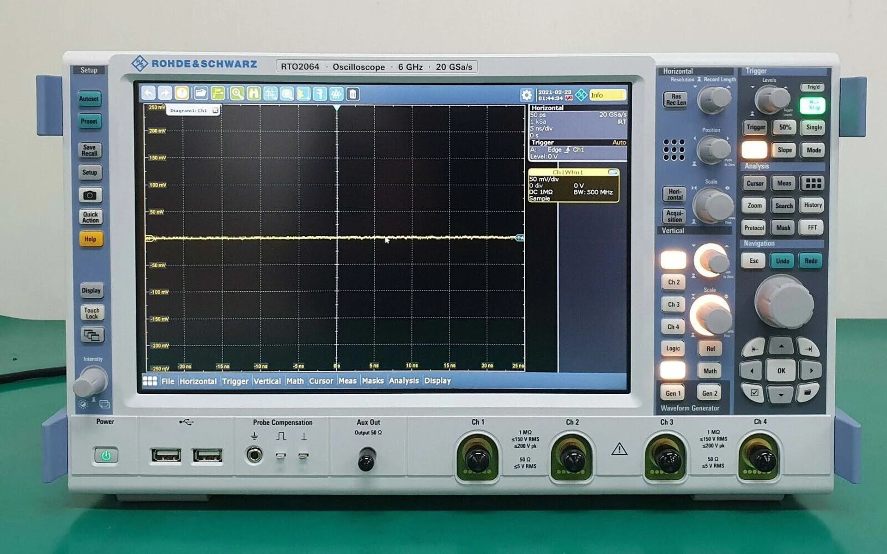Image resolution: width=887 pixels, height=554 pixels.
Task: Toggle the Ch 4 channel key
Action: tap(673, 327)
